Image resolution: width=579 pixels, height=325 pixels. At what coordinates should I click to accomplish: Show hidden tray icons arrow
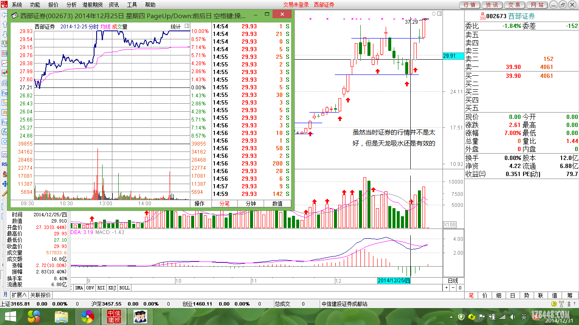(451, 317)
